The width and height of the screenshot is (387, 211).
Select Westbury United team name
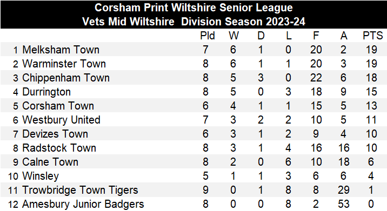pyautogui.click(x=61, y=120)
